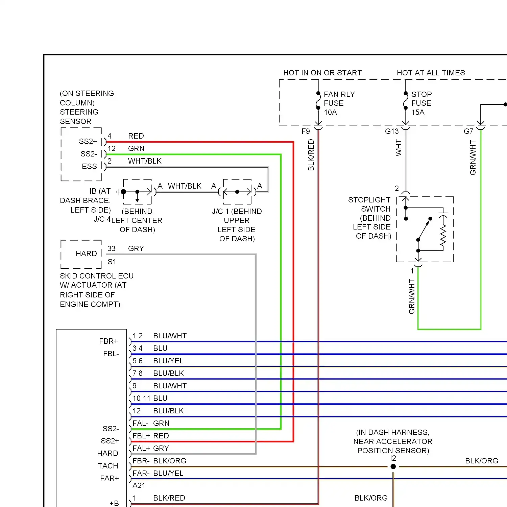Click the FBR- BLK/ORG wire label
Viewport: 507px width, 507px height.
[160, 461]
